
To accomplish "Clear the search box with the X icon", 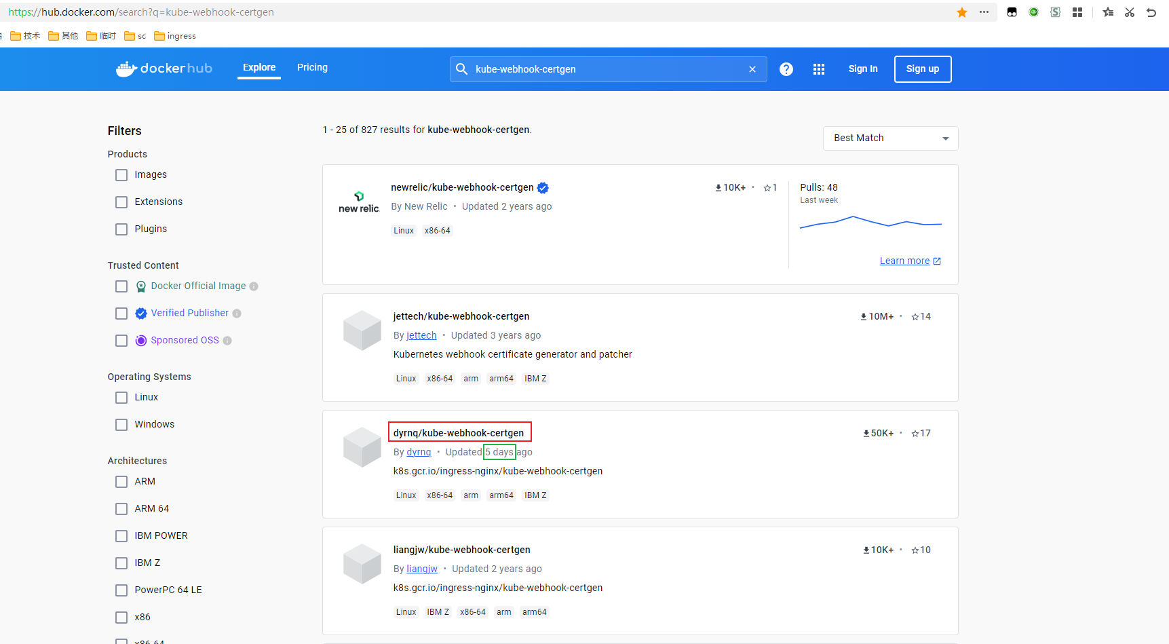I will click(752, 69).
